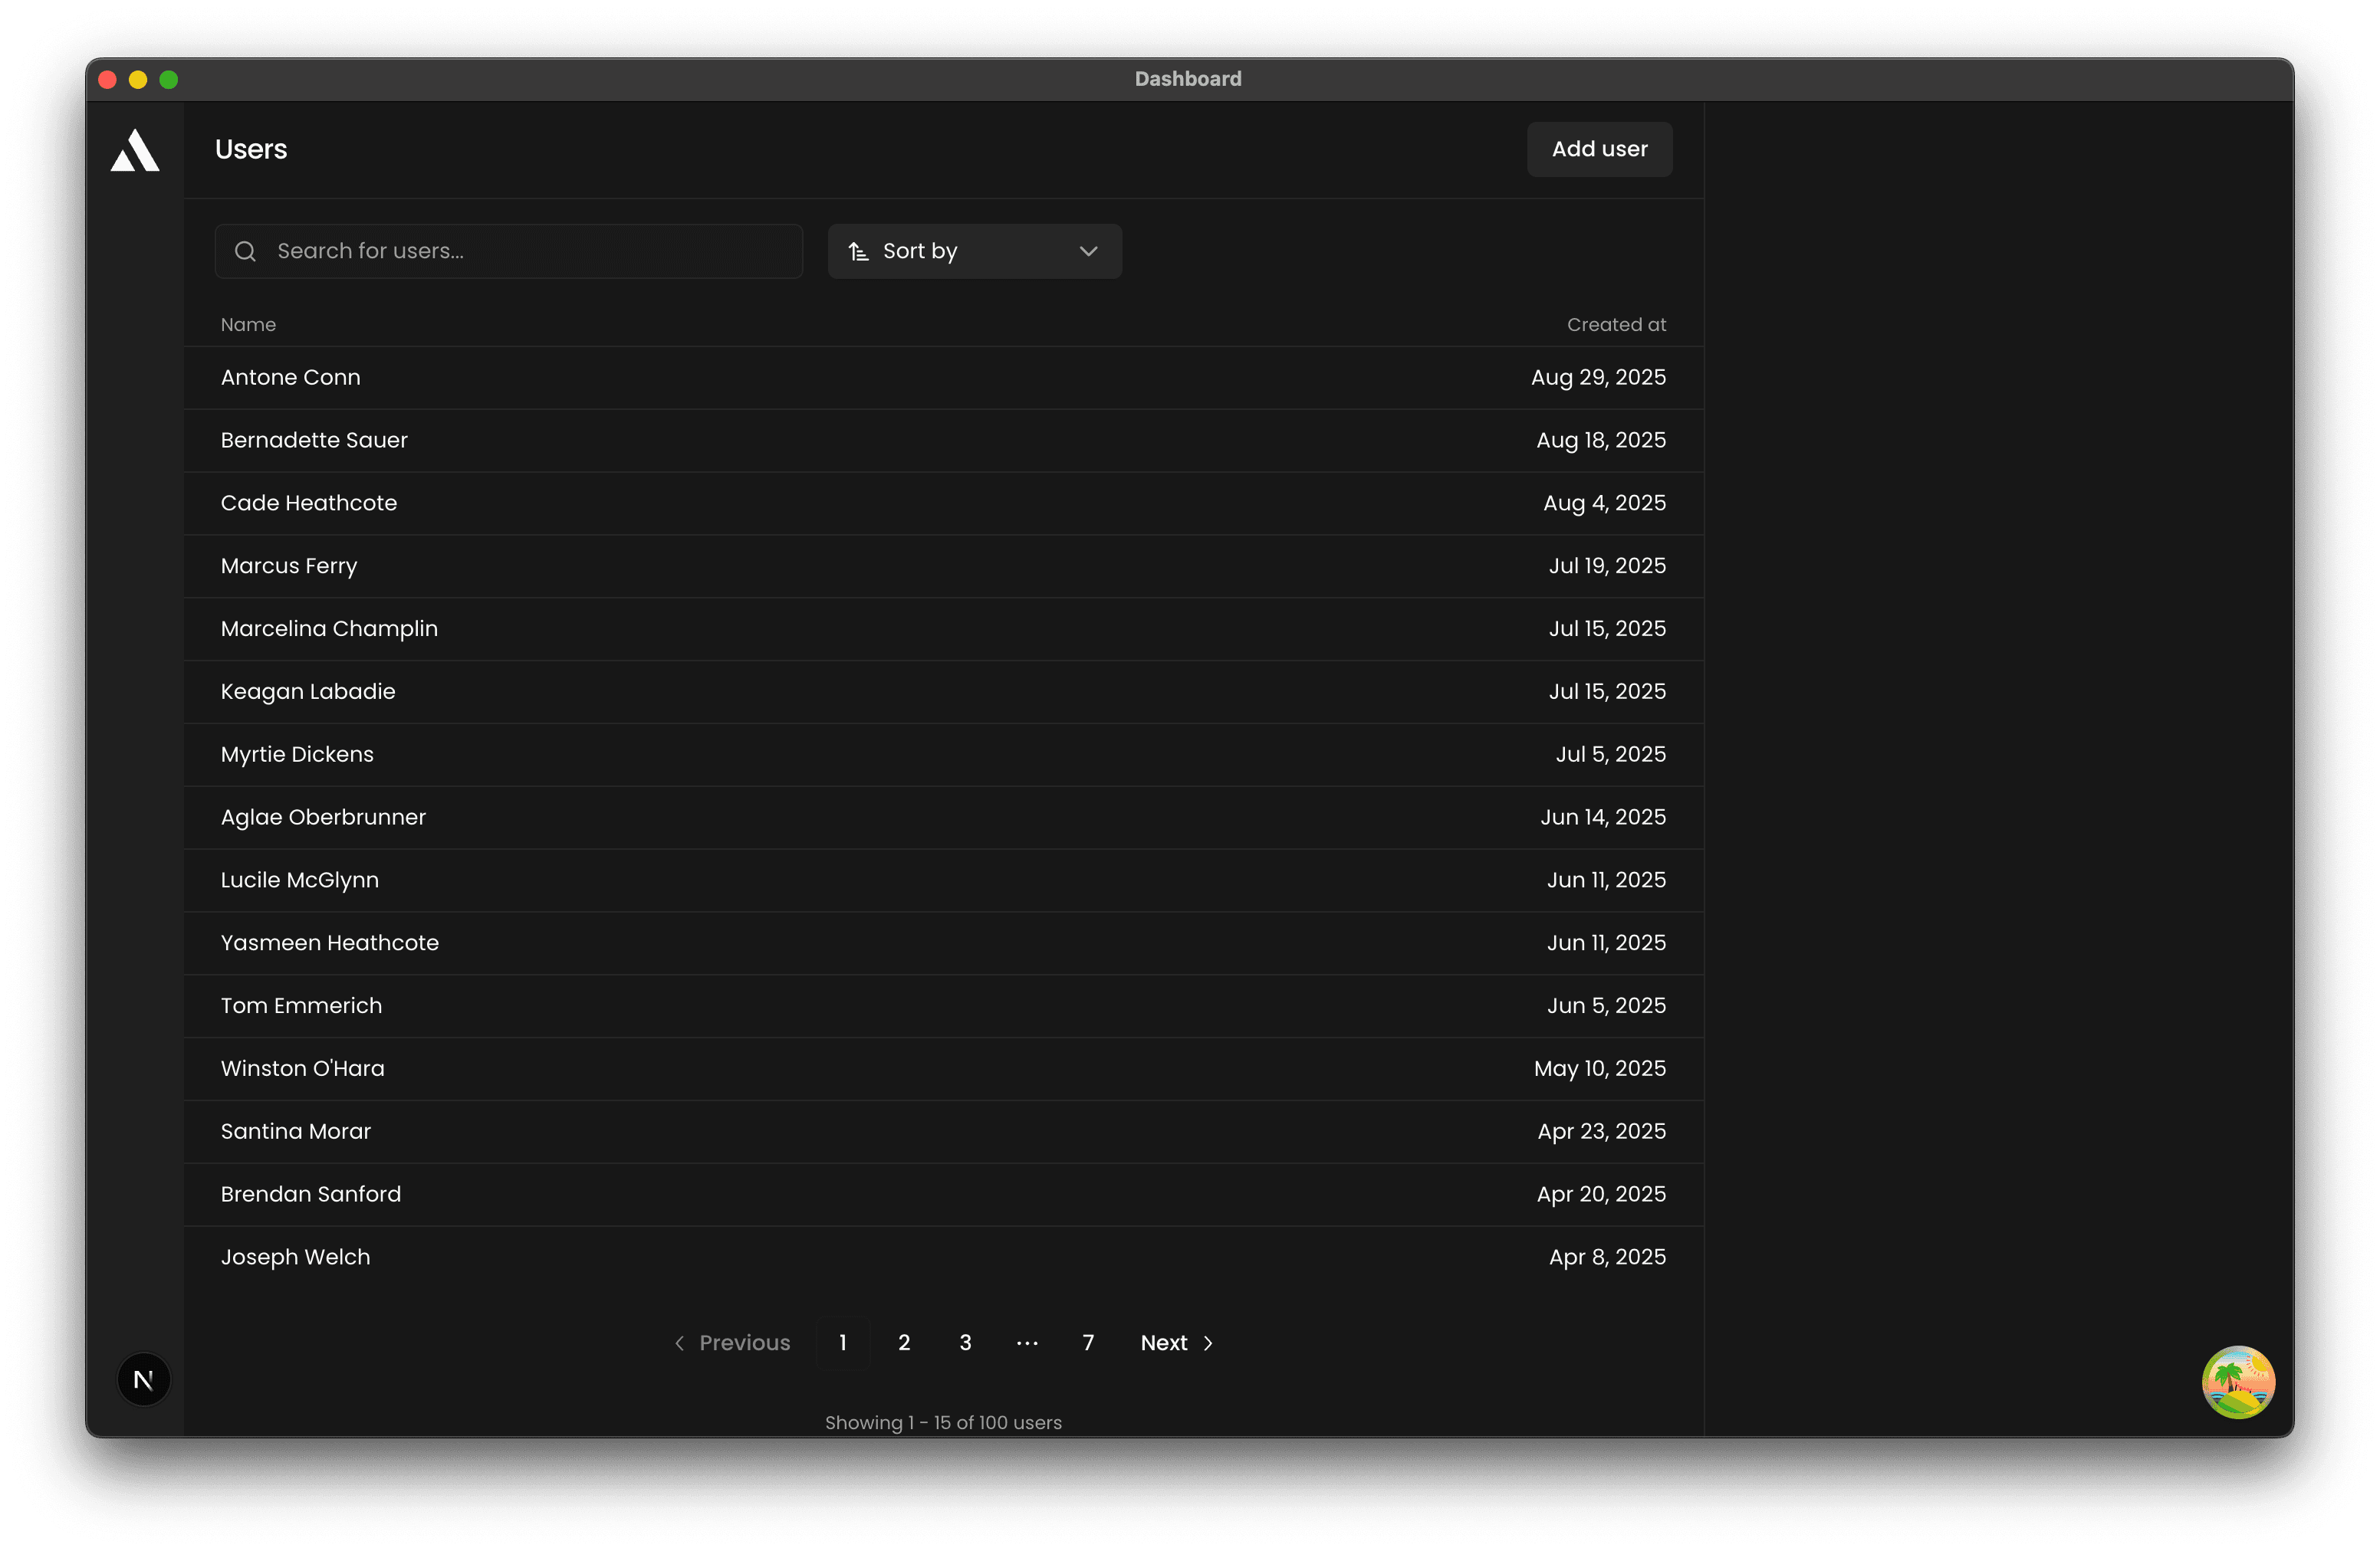
Task: Go to the Previous page
Action: tap(733, 1343)
